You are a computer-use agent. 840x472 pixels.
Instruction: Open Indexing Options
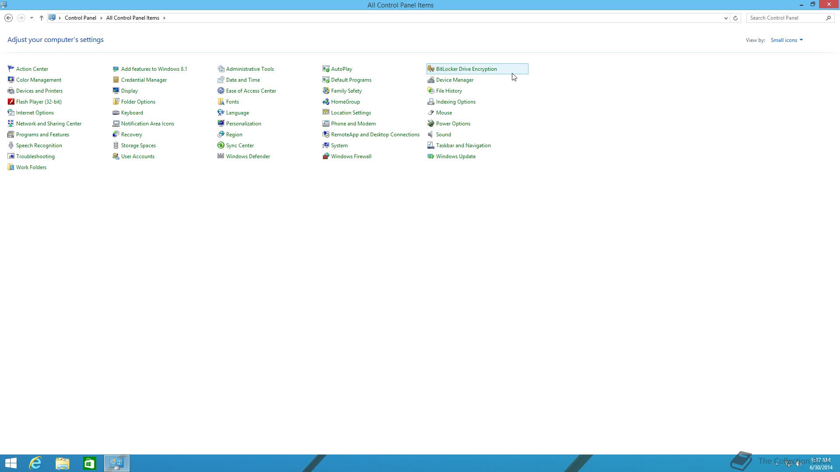point(456,102)
